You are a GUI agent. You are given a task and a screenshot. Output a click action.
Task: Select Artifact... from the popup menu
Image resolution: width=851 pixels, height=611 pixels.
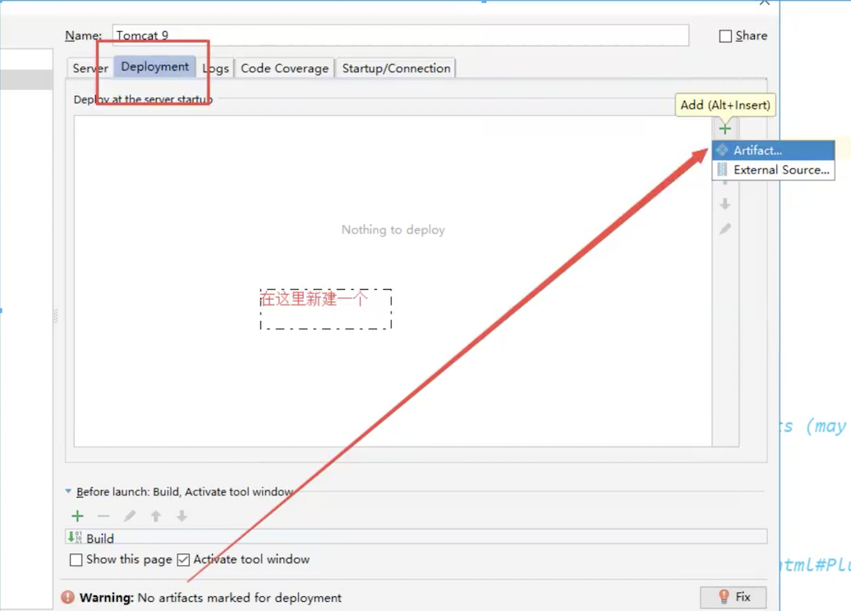click(x=774, y=150)
